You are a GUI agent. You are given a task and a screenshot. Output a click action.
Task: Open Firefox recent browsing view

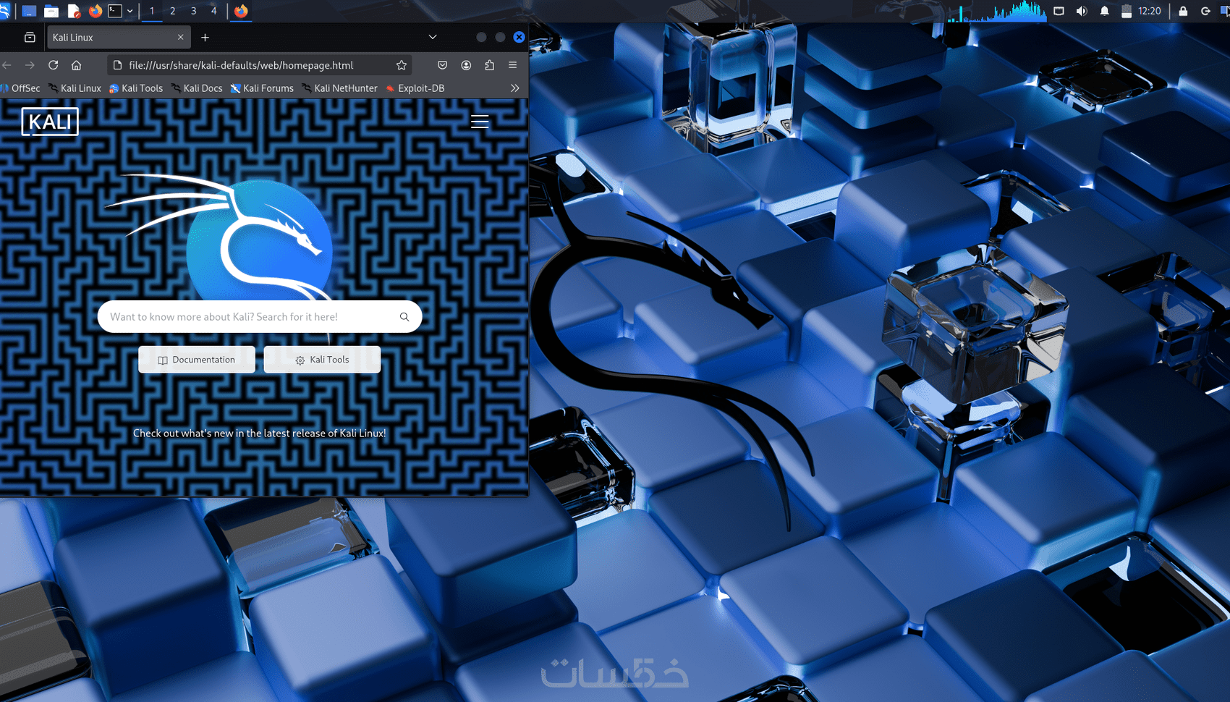[x=30, y=38]
